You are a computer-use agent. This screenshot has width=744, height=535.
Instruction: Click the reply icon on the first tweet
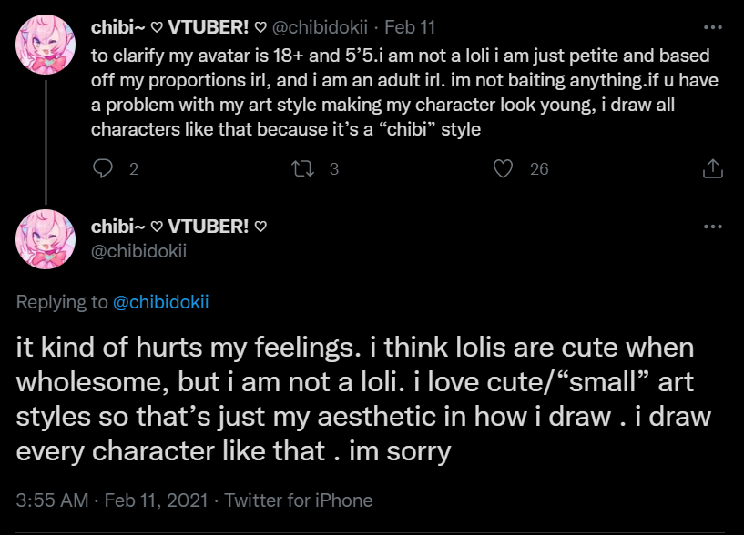[x=105, y=168]
